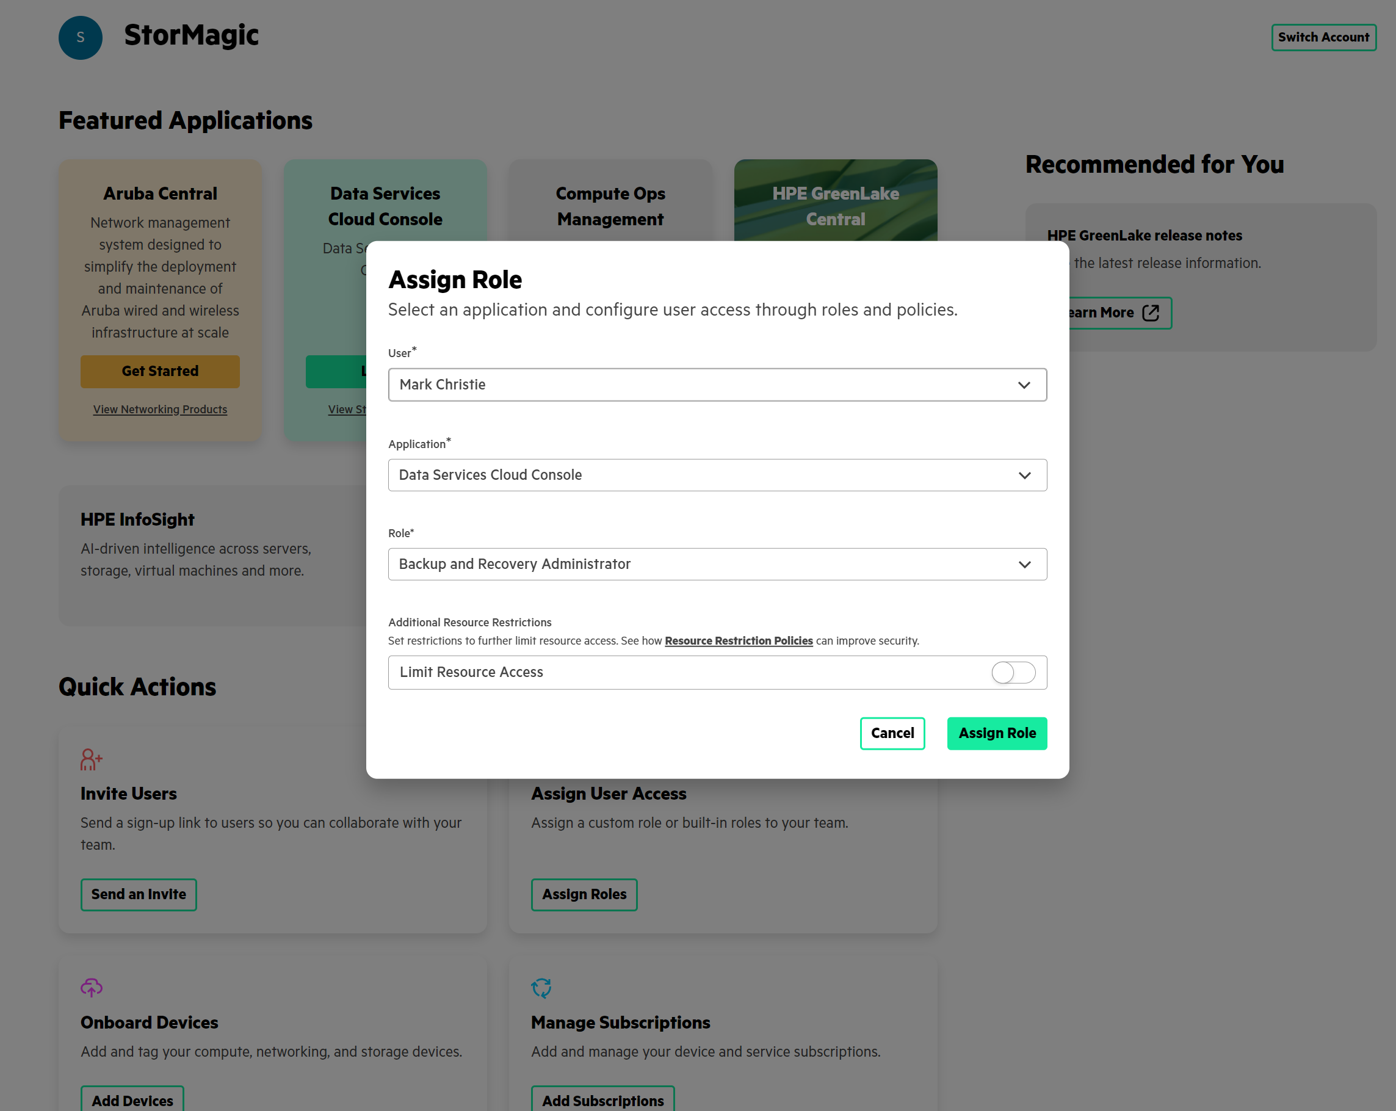Click Send an Invite button

coord(139,894)
